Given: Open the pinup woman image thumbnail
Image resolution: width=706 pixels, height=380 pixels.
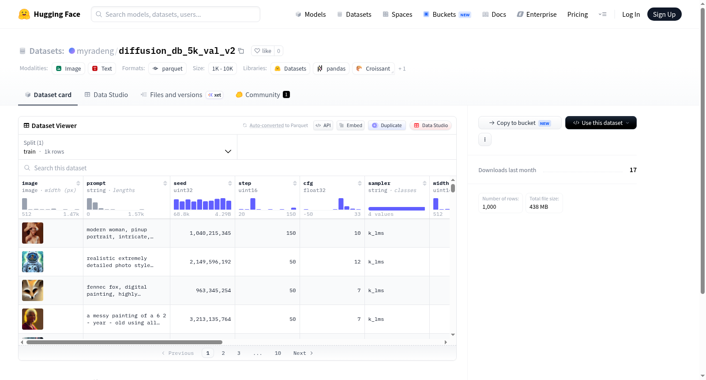Looking at the screenshot, I should pos(33,233).
